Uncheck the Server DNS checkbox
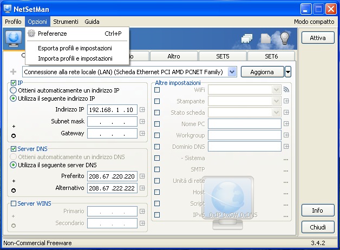 point(14,148)
